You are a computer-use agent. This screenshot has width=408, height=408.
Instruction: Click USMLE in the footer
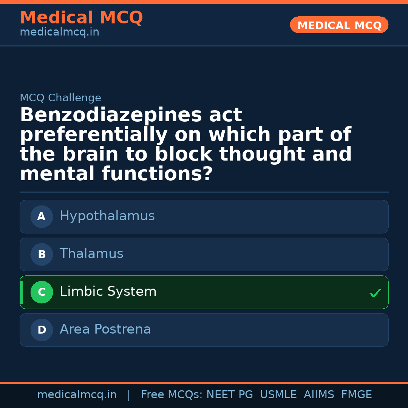coord(278,395)
